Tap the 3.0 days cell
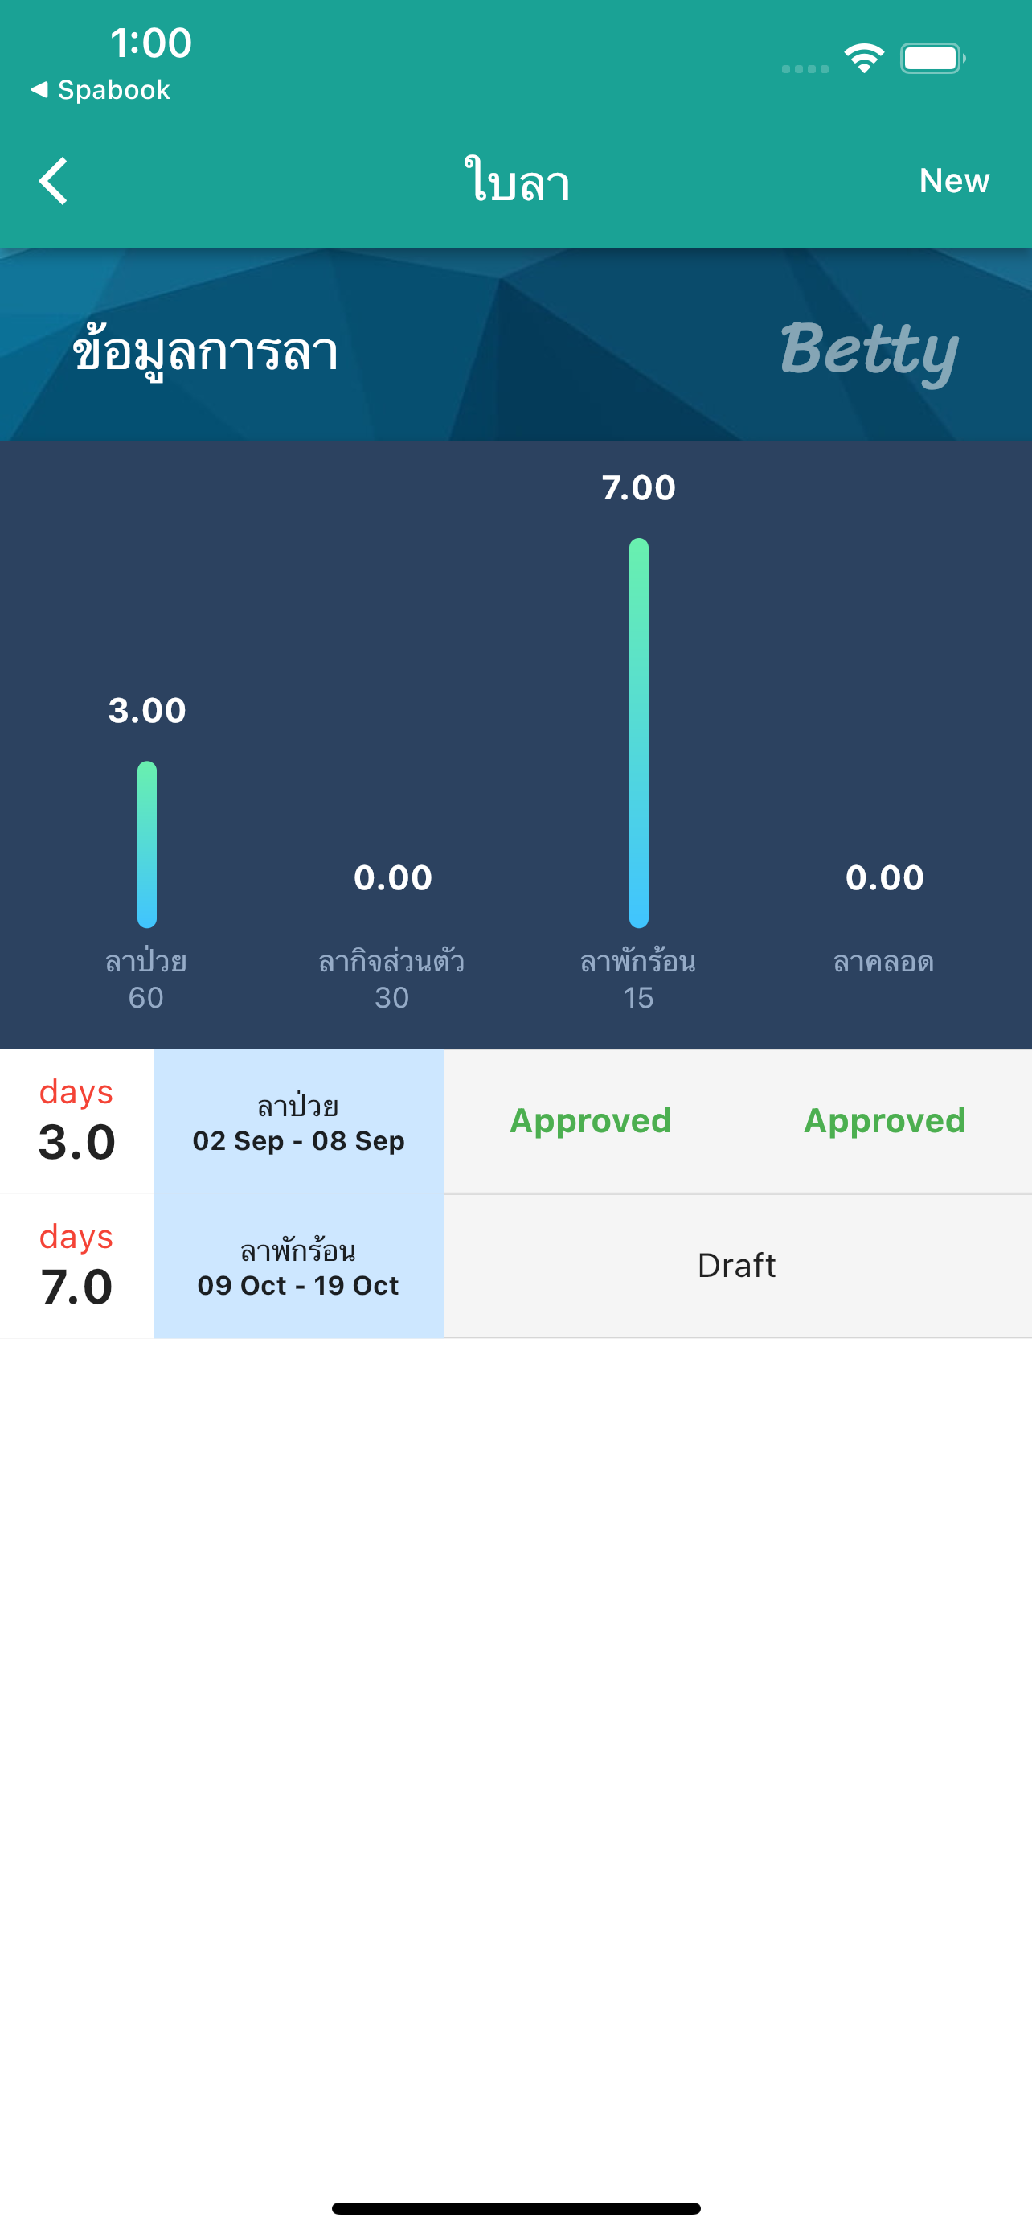This screenshot has width=1032, height=2234. point(77,1122)
